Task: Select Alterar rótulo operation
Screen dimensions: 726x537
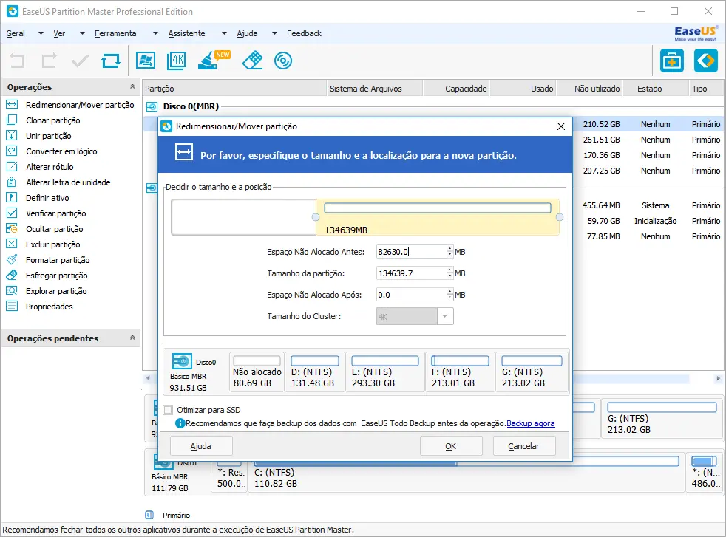Action: pos(50,167)
